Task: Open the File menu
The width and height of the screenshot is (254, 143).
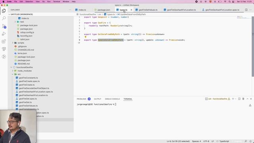Action: [15, 2]
